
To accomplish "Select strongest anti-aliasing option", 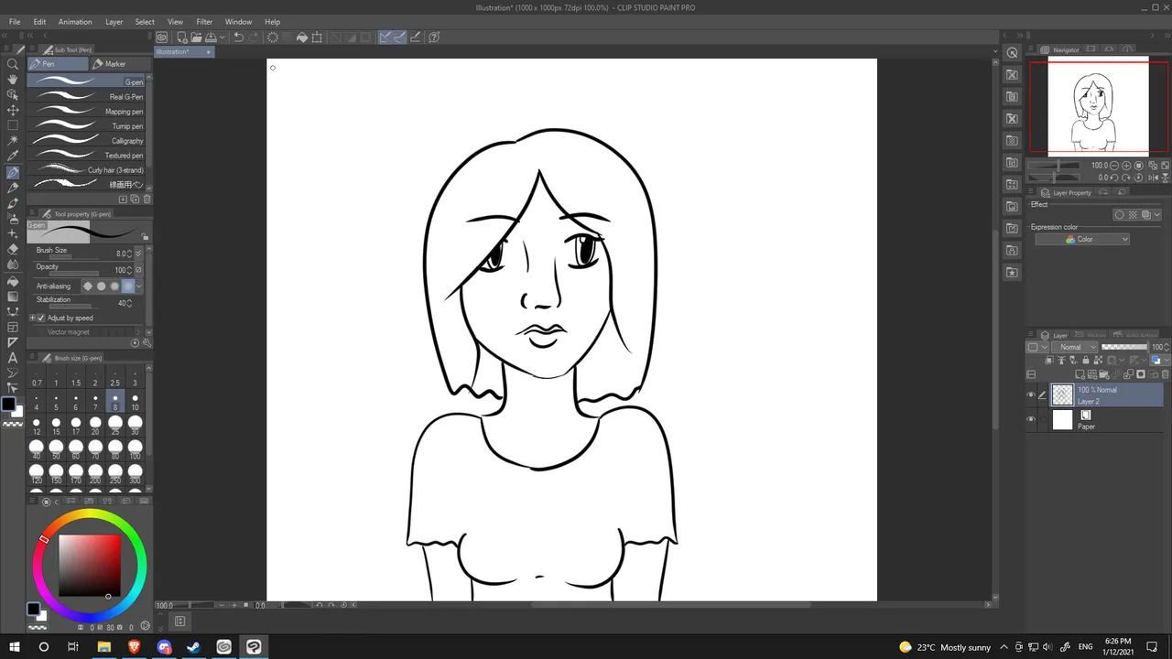I will click(128, 286).
